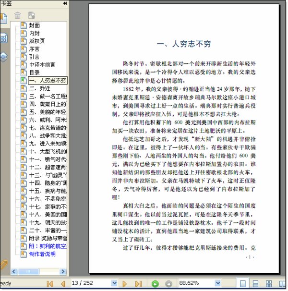Click bookmarks scrollbar right arrow

tap(63, 271)
